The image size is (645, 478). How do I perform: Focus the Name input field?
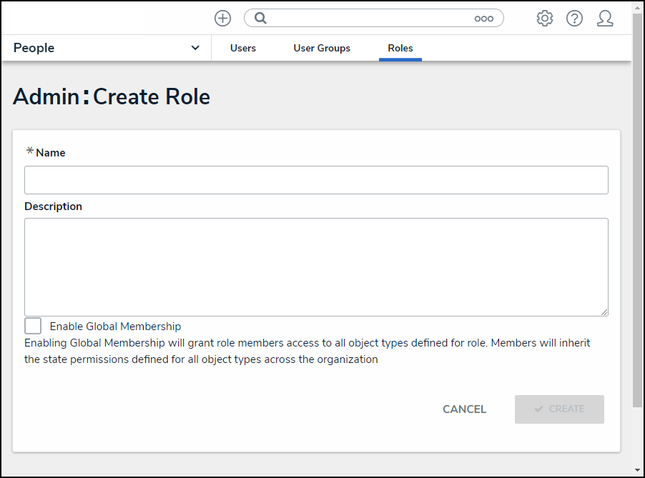point(316,180)
